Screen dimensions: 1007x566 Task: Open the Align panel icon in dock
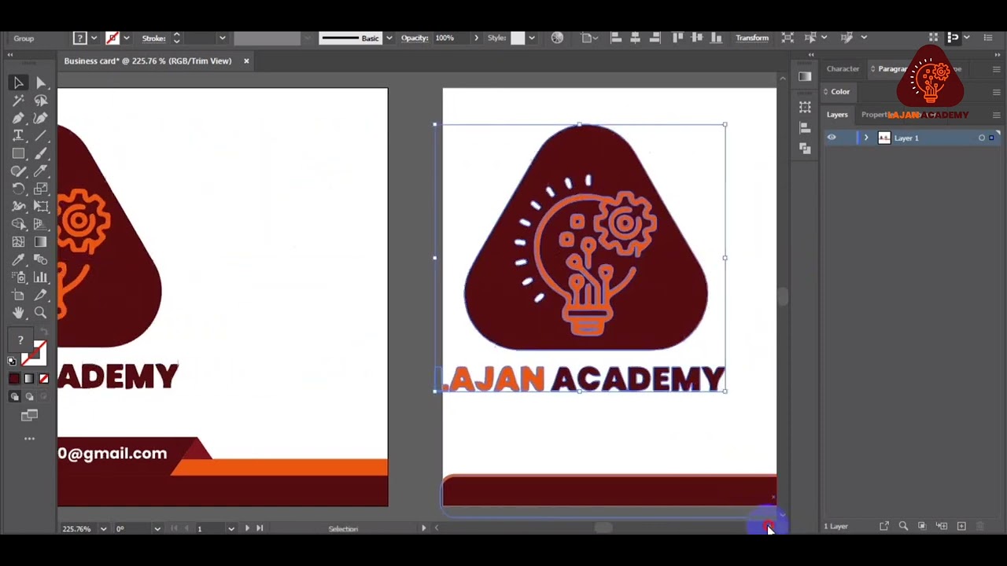(x=805, y=127)
